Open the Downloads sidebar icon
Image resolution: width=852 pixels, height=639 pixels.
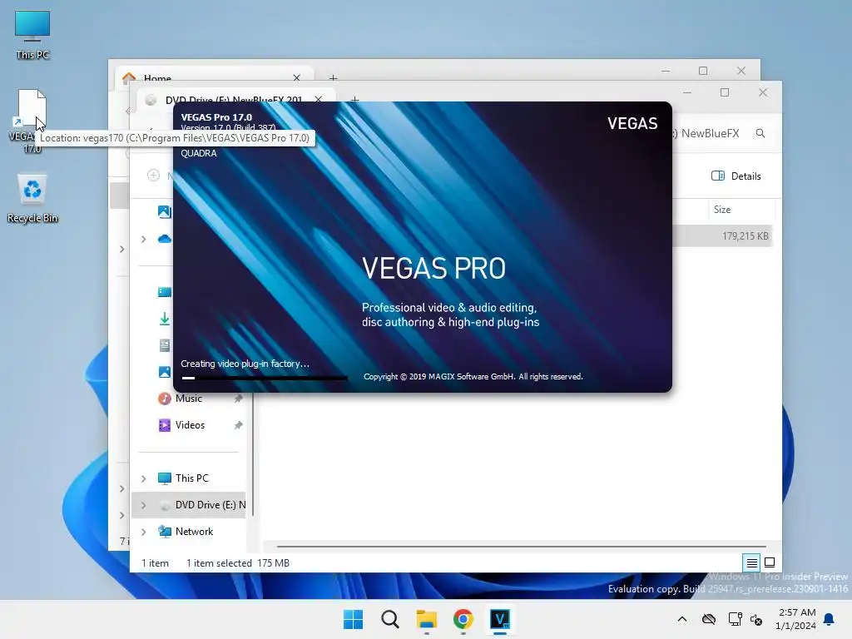coord(165,319)
